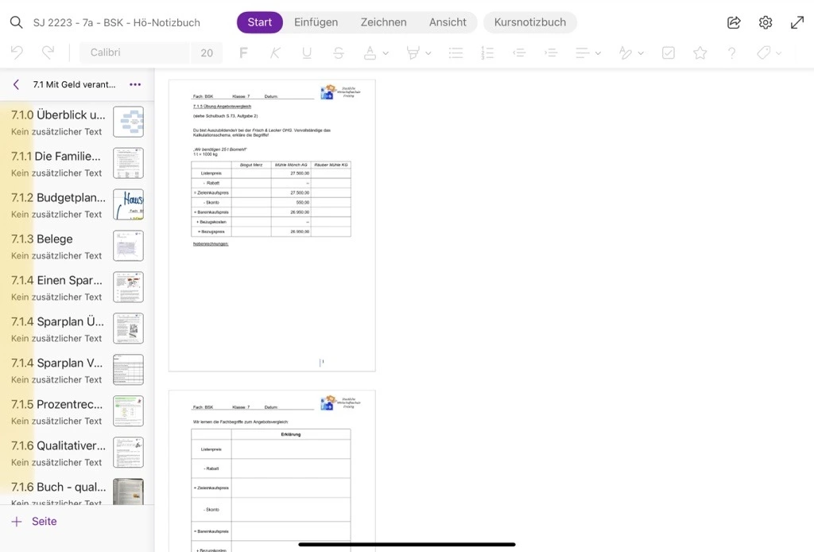Open the settings gear icon
Screen dimensions: 814x552
tap(766, 22)
